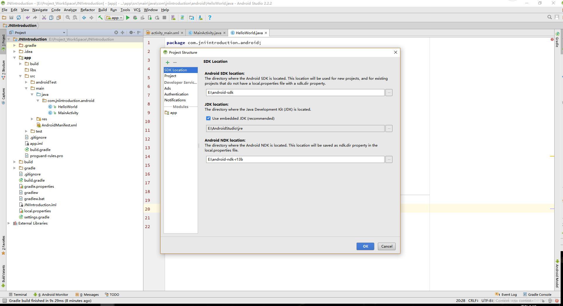Viewport: 563px width, 306px height.
Task: Click the minus remove icon in dialog
Action: (x=175, y=62)
